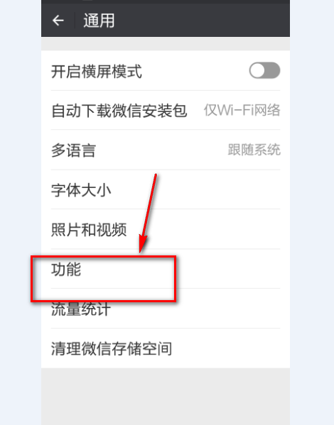Click the red arrow annotation
The image size is (334, 425).
click(x=148, y=214)
